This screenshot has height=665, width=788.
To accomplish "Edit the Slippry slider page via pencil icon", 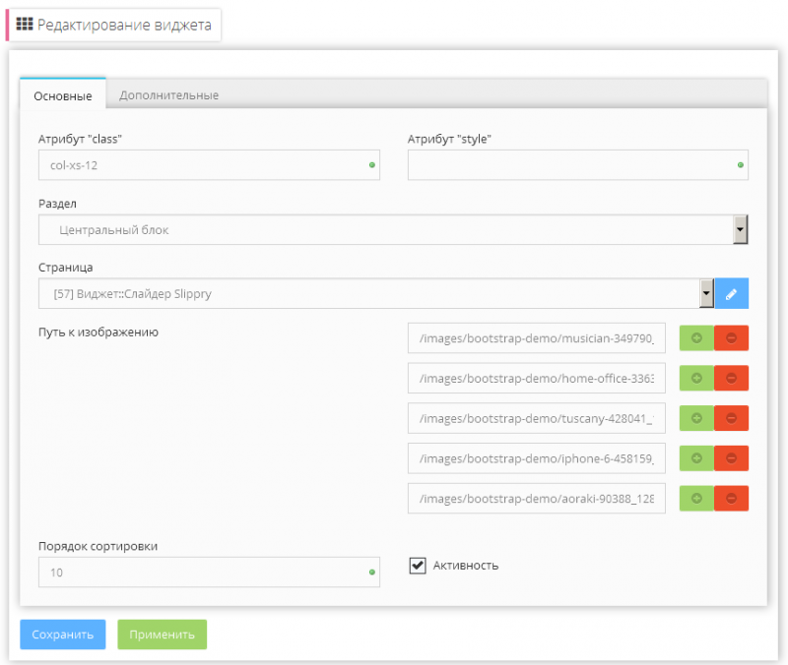I will tap(731, 293).
